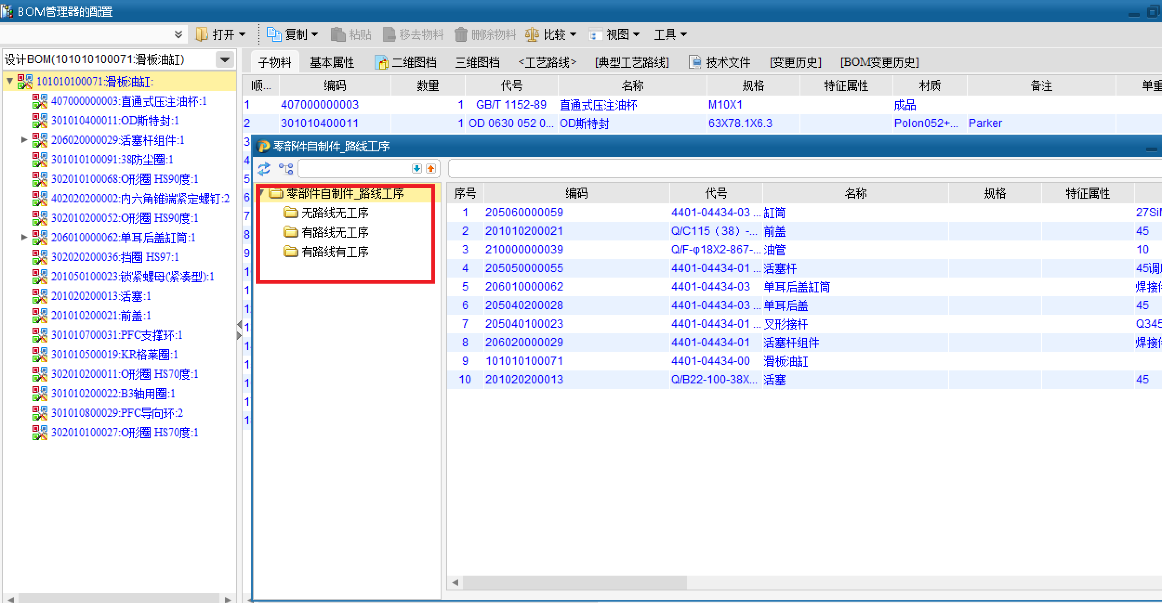Expand the 206020000029 活塞杆组件 tree node
Viewport: 1162px width, 603px height.
(x=24, y=140)
